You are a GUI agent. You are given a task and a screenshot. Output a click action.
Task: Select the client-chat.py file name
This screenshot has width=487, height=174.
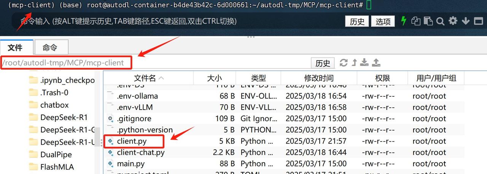click(x=141, y=153)
